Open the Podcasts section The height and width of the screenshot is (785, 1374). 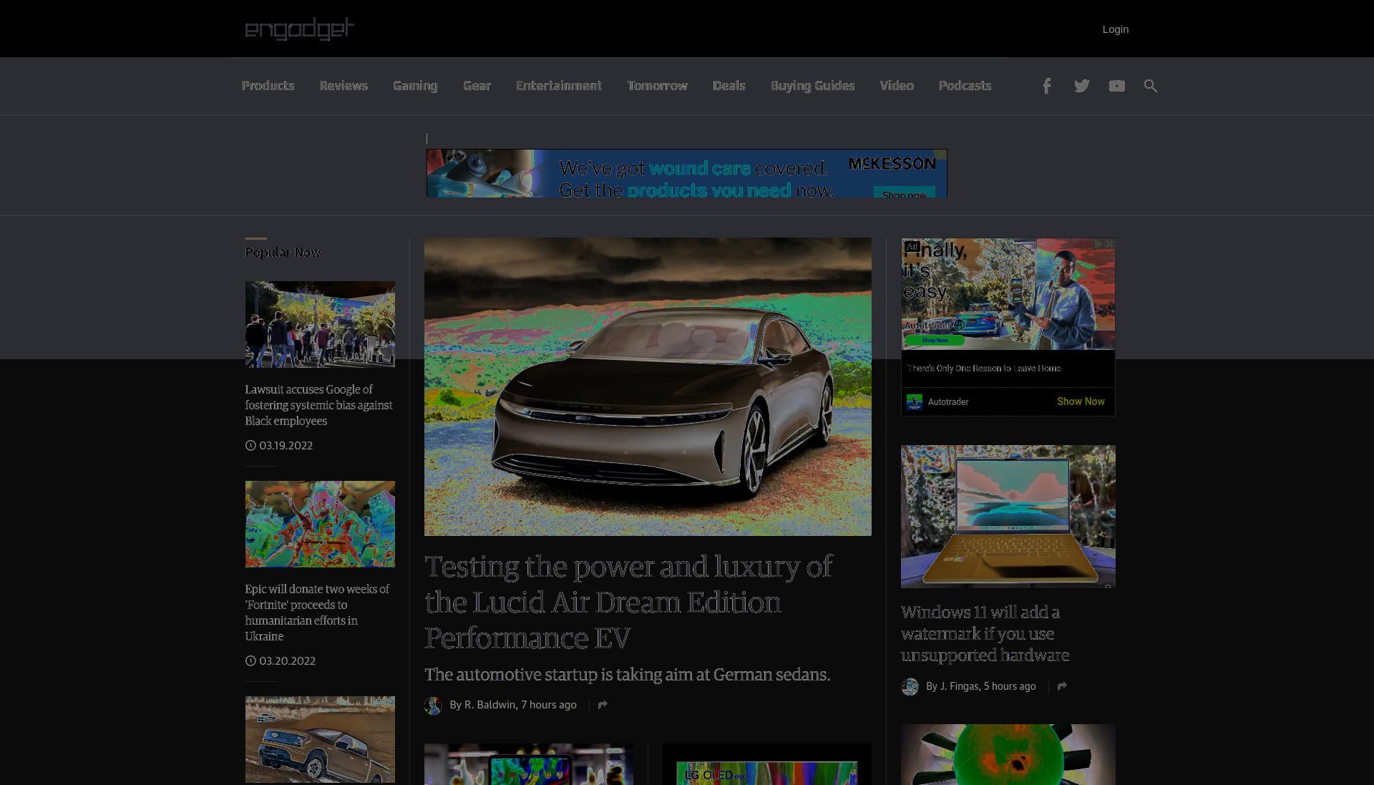(965, 86)
